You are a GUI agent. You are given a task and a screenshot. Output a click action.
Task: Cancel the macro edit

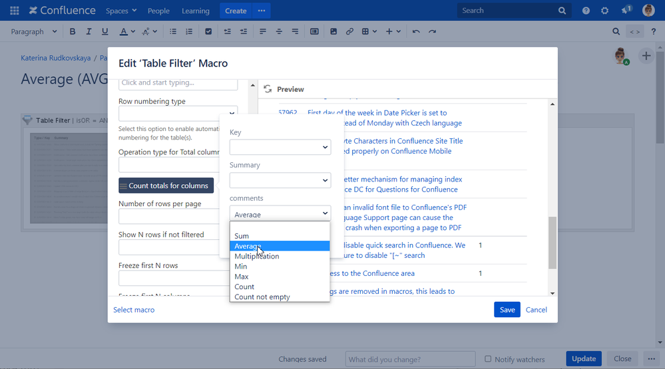[536, 310]
